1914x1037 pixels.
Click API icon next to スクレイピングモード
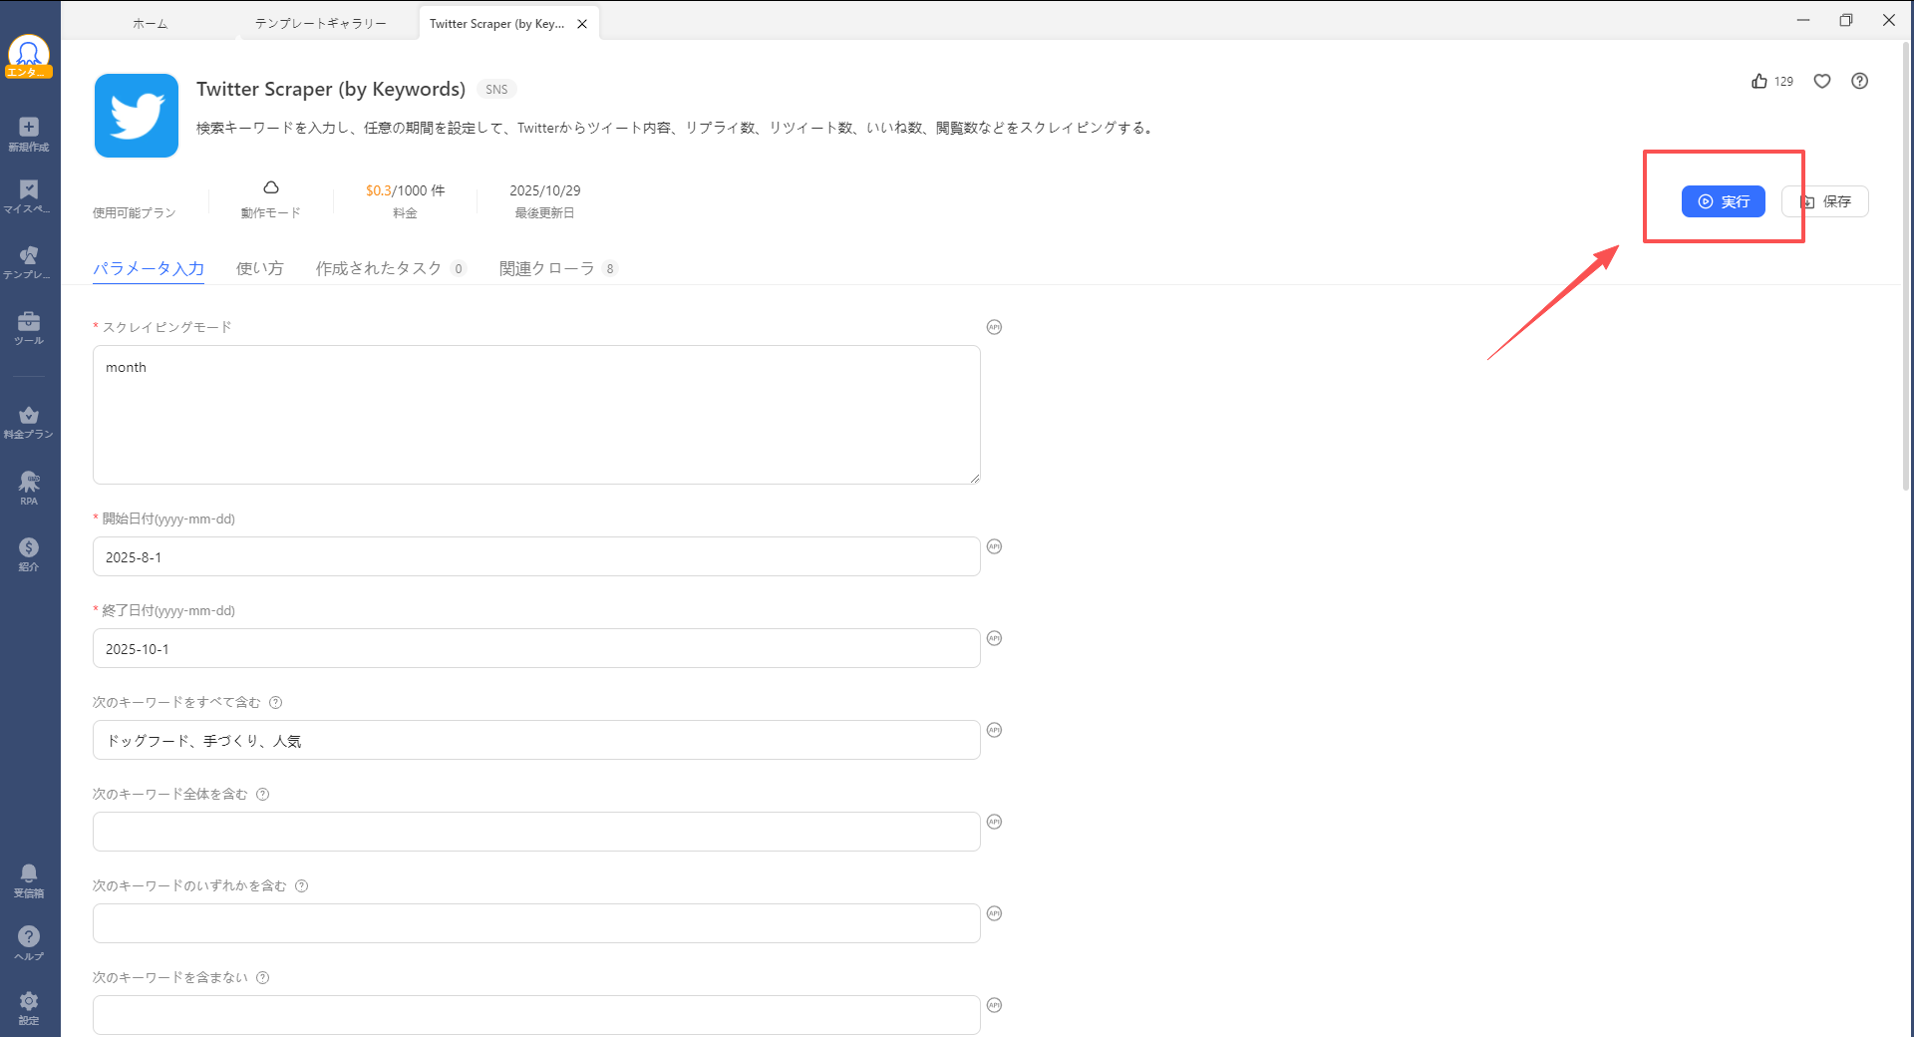pyautogui.click(x=994, y=327)
